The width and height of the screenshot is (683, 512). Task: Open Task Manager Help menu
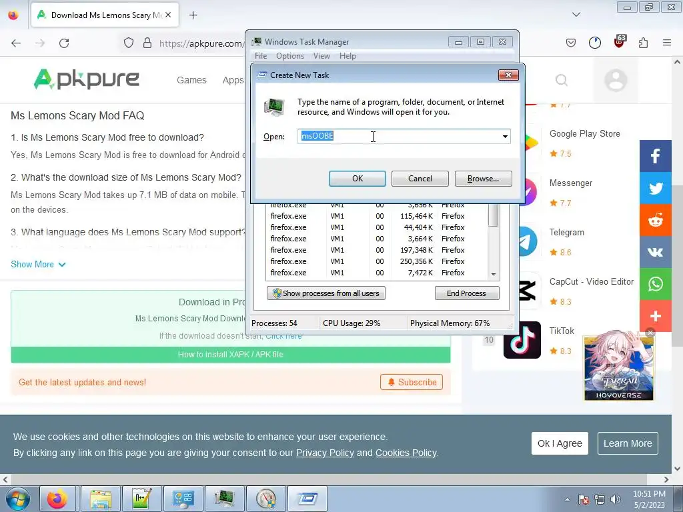pos(348,56)
